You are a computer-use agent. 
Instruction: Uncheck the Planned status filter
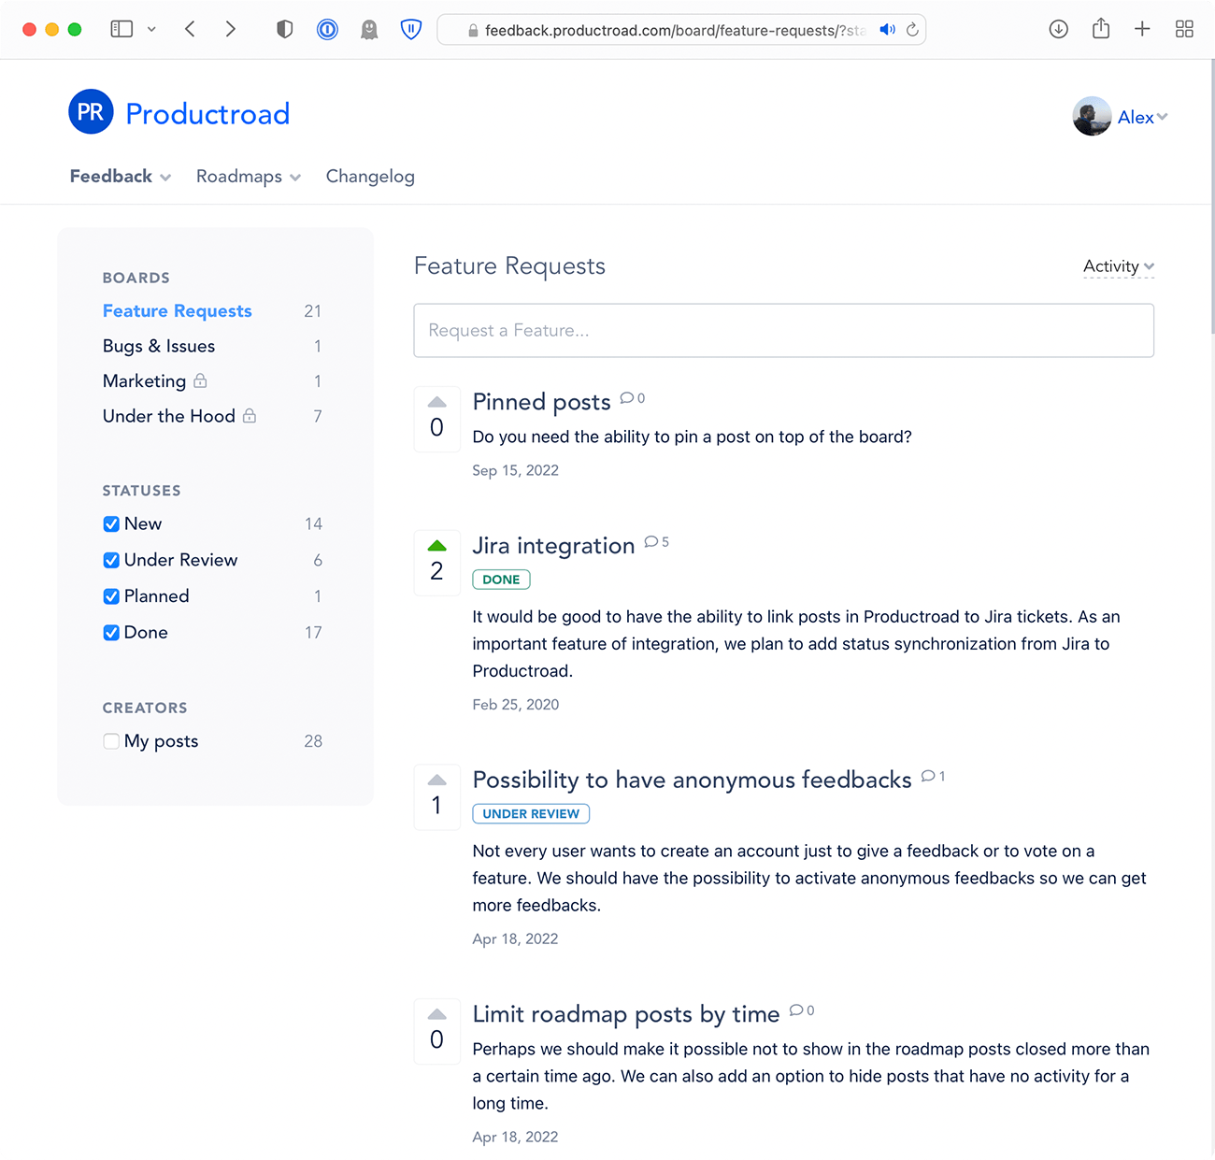pos(111,596)
